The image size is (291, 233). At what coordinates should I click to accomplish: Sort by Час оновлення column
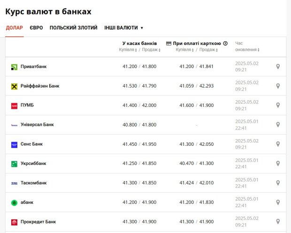click(247, 46)
